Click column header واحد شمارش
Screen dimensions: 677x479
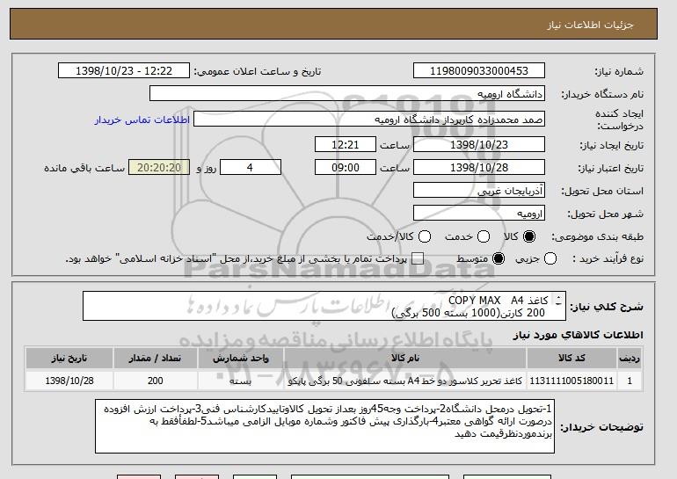[241, 359]
